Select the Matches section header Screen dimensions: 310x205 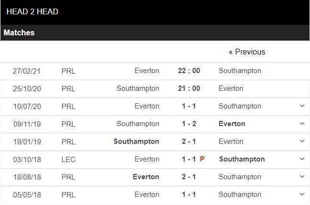click(x=19, y=32)
